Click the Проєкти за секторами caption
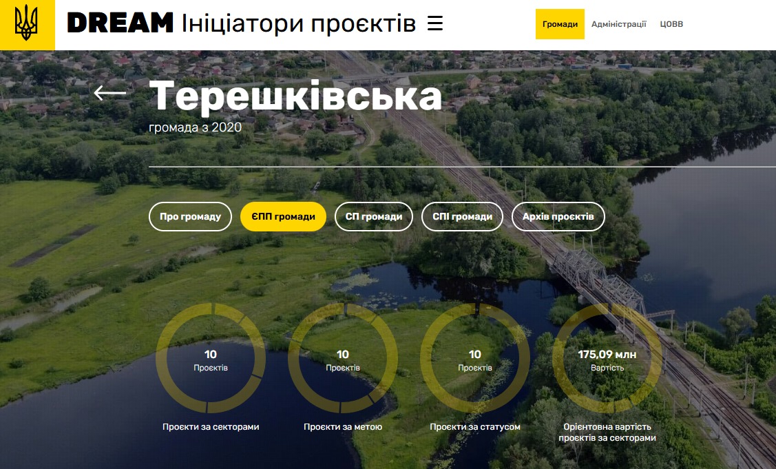Image resolution: width=776 pixels, height=469 pixels. pyautogui.click(x=211, y=427)
